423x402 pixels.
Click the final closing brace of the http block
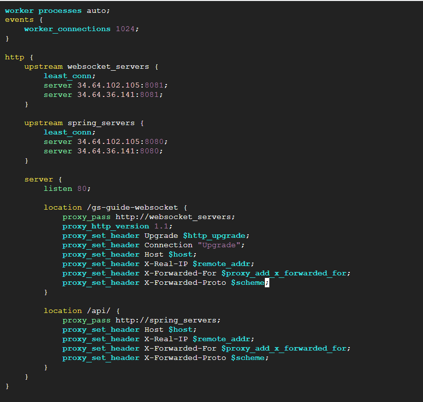7,386
